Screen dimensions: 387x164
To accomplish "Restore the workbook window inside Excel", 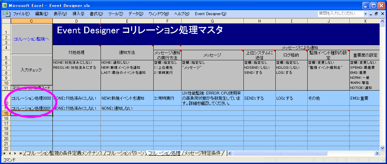I will 376,14.
